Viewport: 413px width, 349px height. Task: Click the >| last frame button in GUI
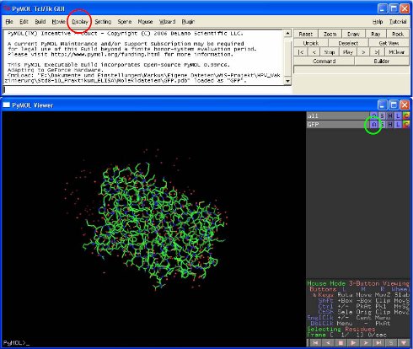[377, 52]
